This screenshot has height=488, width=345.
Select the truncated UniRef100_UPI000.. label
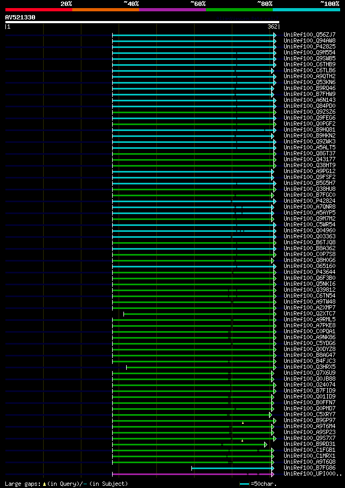tap(313, 475)
